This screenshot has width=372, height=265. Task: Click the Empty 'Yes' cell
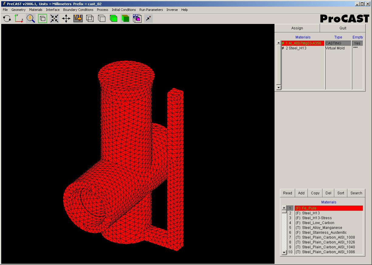tap(357, 43)
